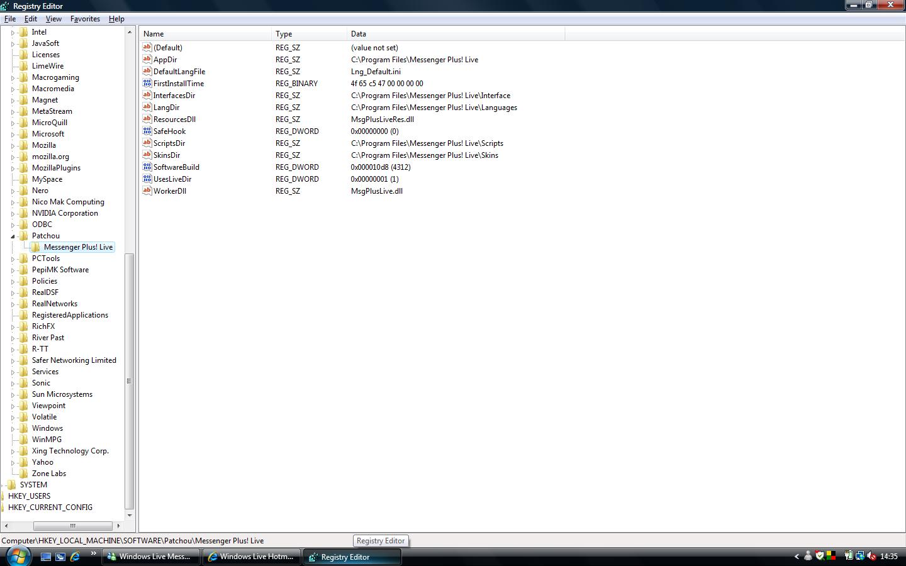The image size is (906, 566).
Task: Select the Zone Labs registry key
Action: click(x=48, y=474)
